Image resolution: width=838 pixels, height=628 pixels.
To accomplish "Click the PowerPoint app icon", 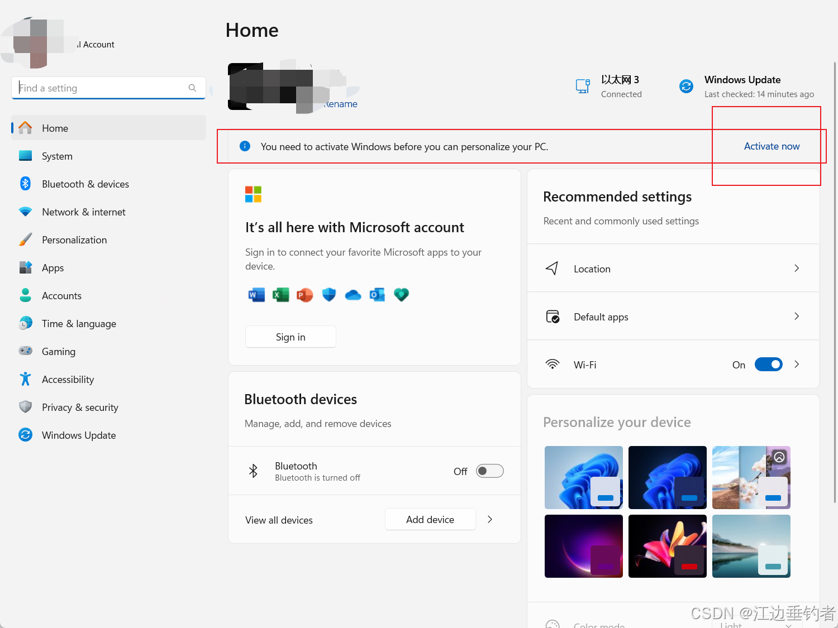I will coord(304,295).
